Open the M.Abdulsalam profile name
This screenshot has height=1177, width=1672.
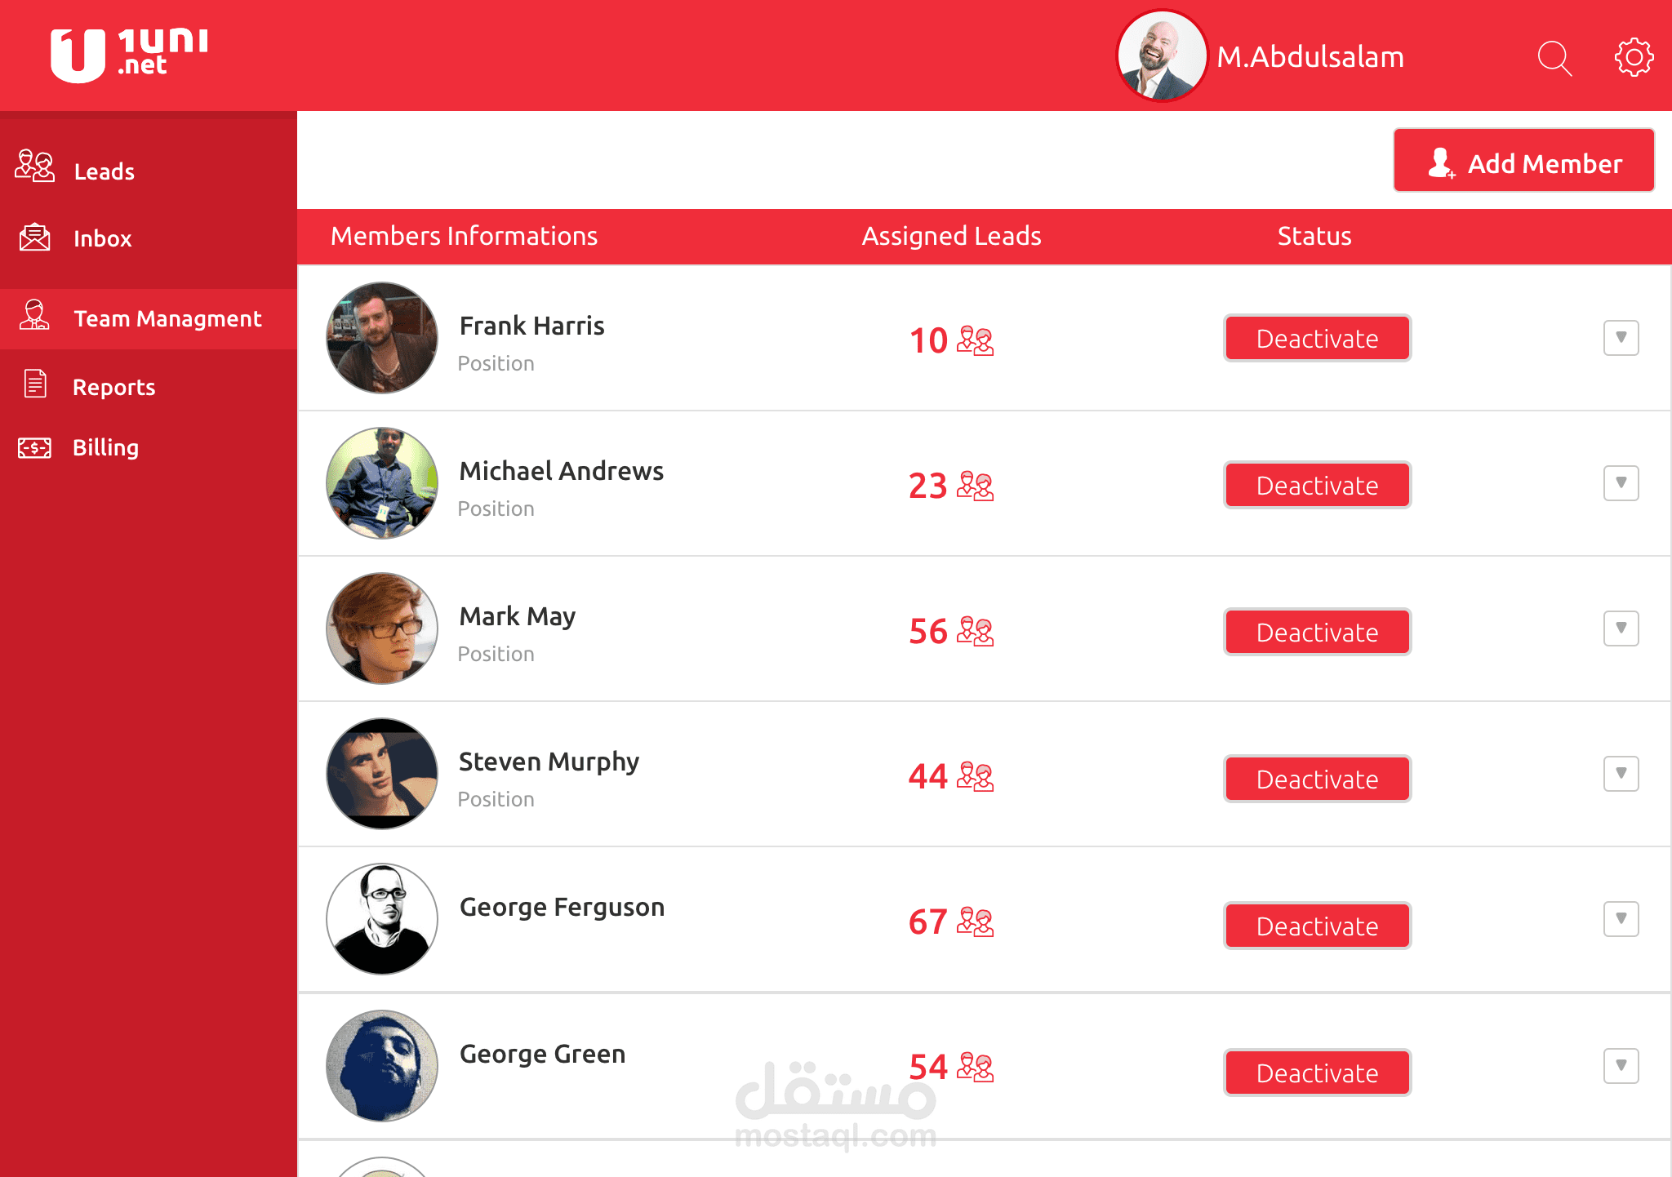[1310, 57]
